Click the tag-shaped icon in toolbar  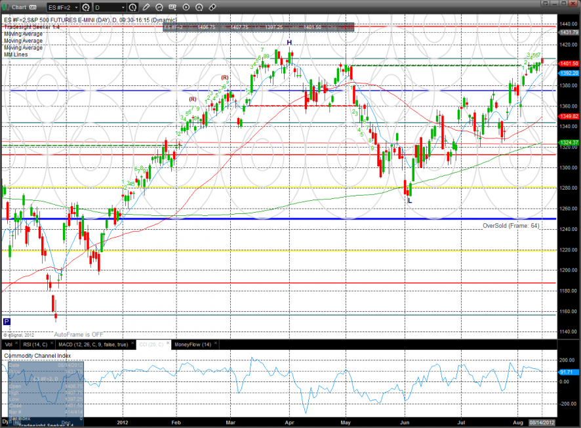point(212,7)
